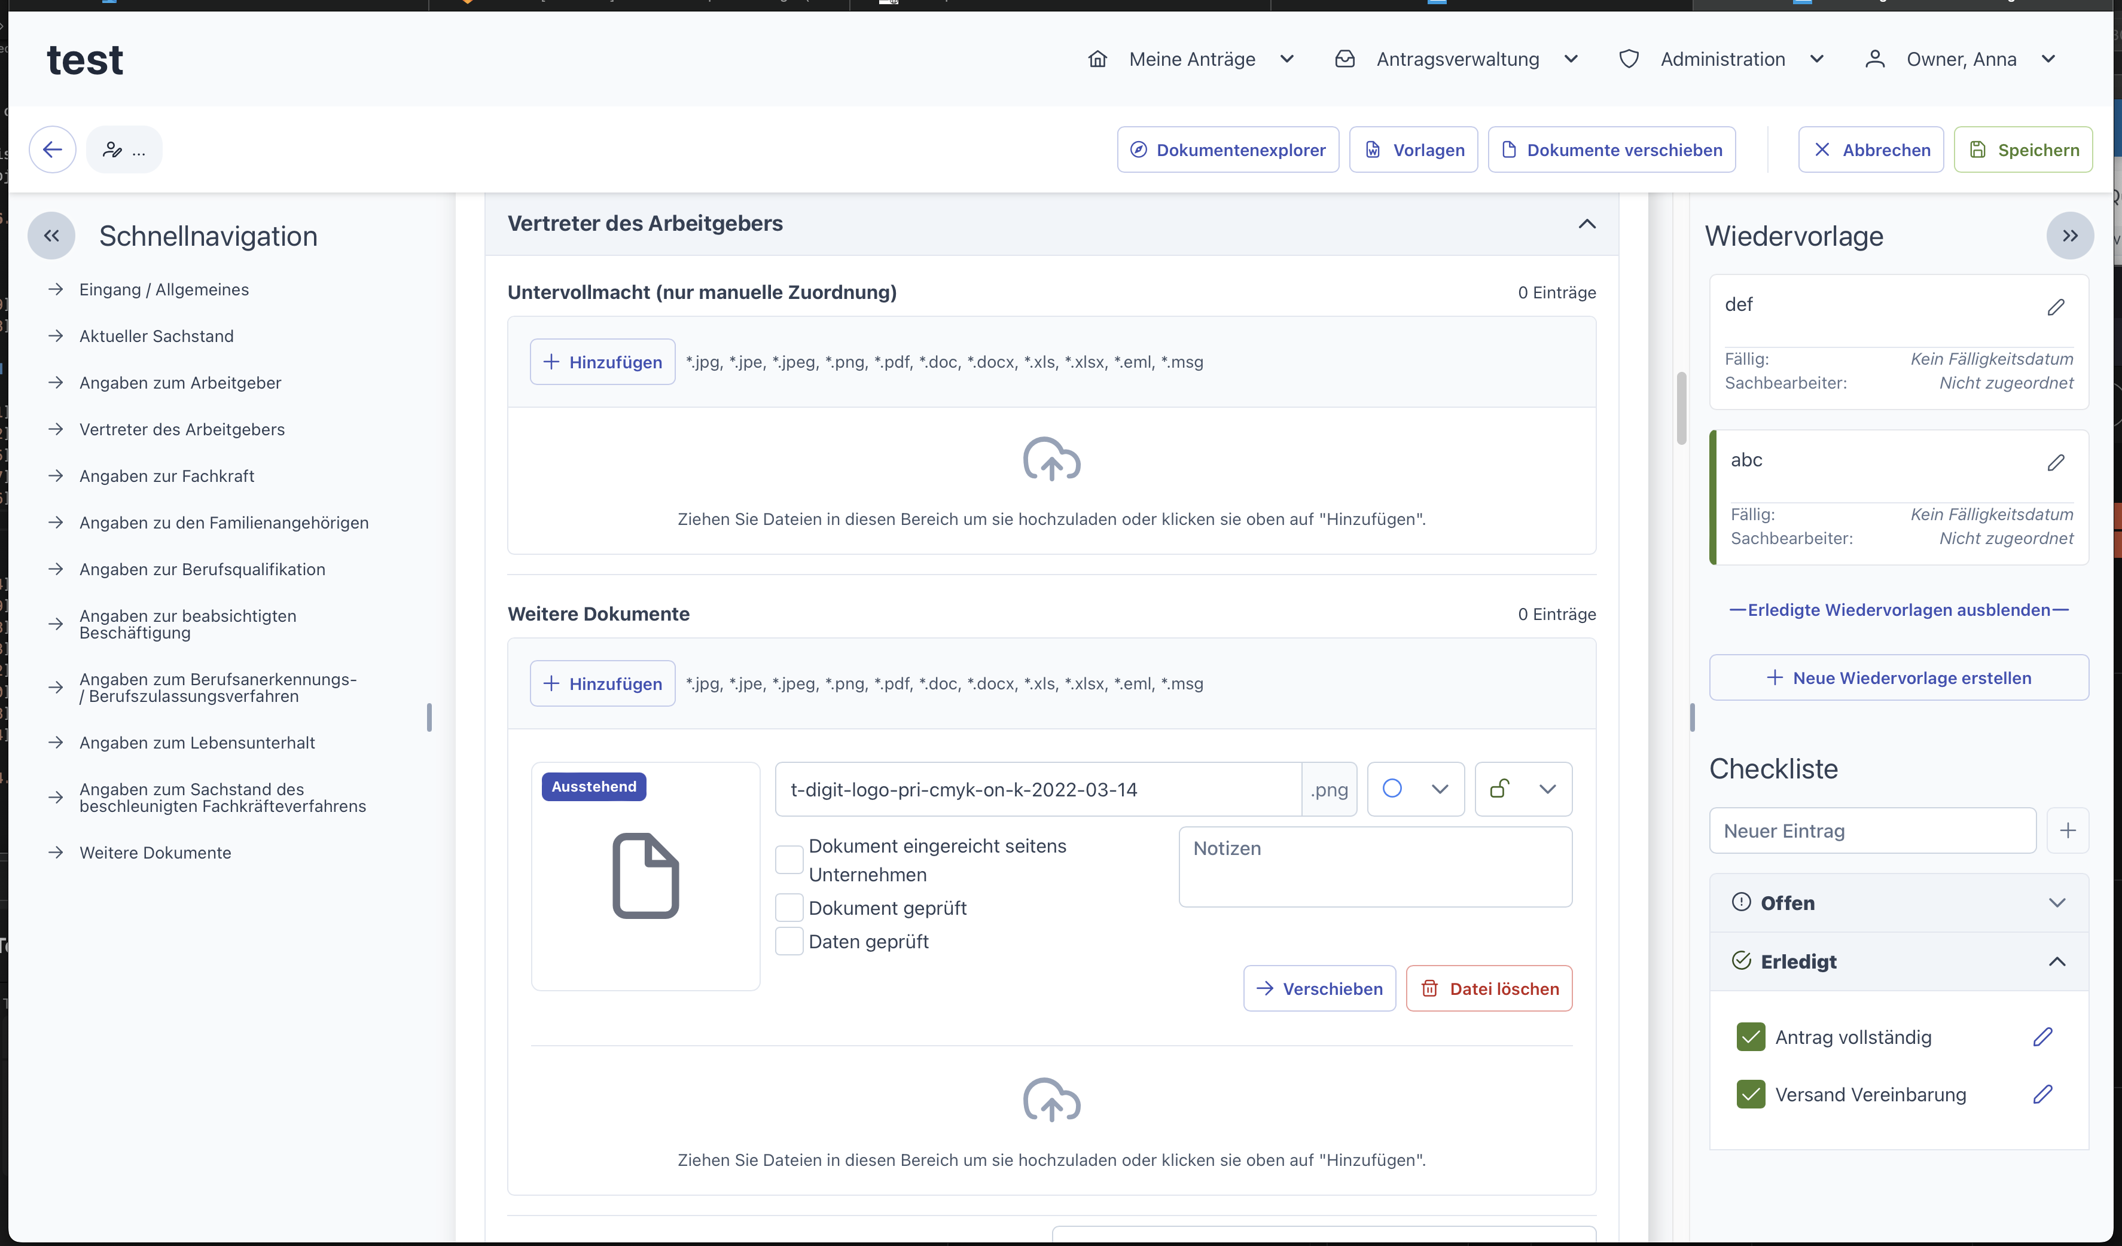Enable the 'Dokument geprüft' checkbox

click(x=789, y=908)
